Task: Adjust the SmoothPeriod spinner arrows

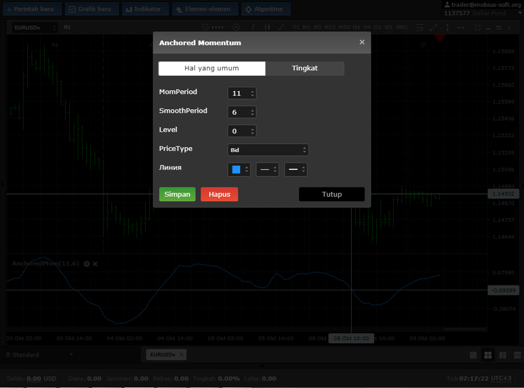Action: [253, 112]
